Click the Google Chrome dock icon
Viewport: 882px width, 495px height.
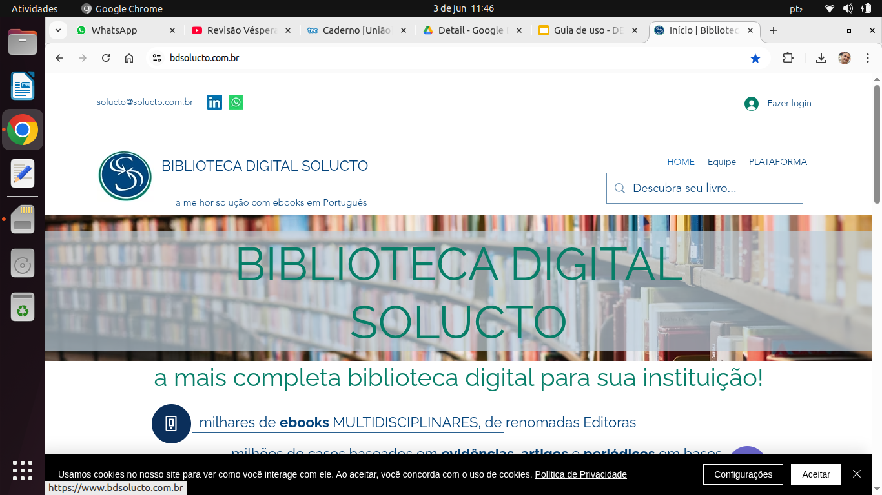click(23, 130)
